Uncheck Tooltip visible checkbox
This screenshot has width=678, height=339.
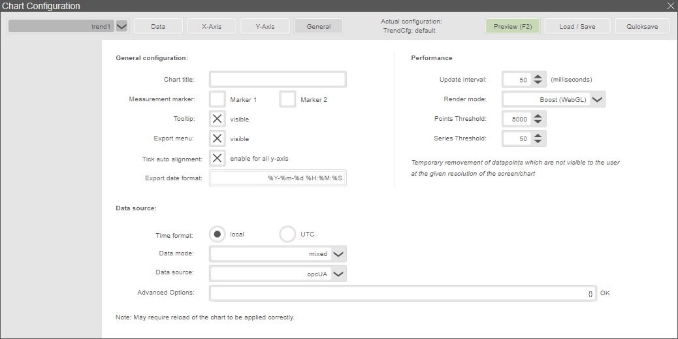click(x=218, y=119)
